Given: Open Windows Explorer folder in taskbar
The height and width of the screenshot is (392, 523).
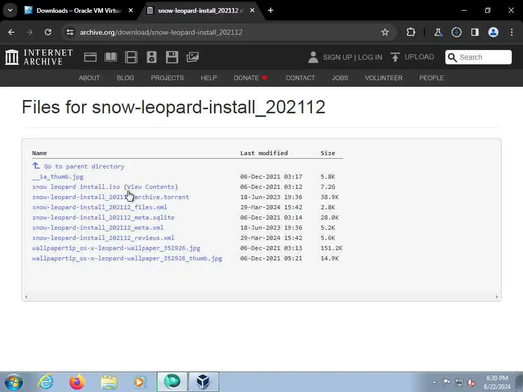Looking at the screenshot, I should [109, 382].
